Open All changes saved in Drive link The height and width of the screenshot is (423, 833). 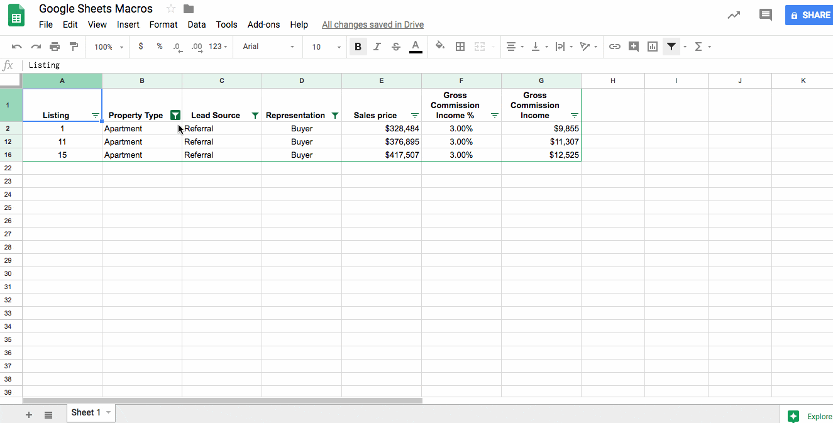[x=372, y=25]
